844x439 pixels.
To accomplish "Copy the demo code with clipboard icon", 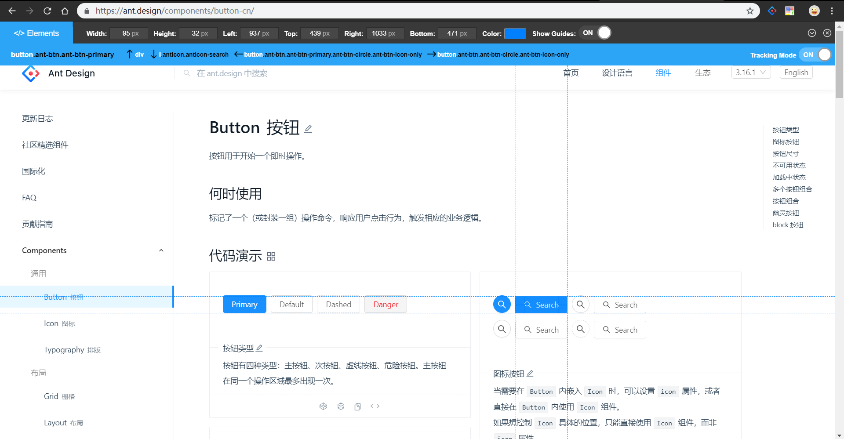I will point(358,406).
